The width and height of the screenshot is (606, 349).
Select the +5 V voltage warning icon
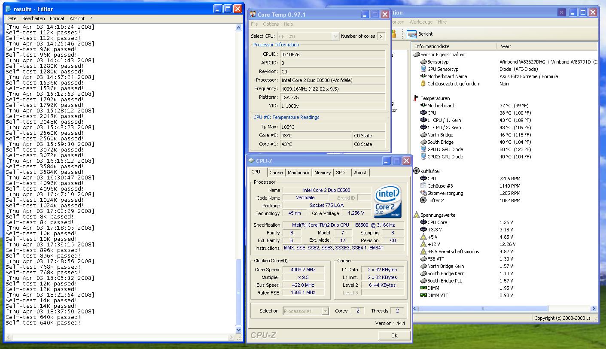click(423, 237)
